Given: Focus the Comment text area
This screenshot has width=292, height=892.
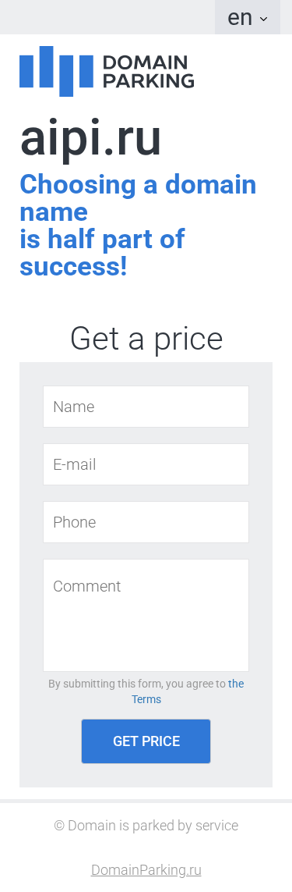Looking at the screenshot, I should pyautogui.click(x=146, y=616).
